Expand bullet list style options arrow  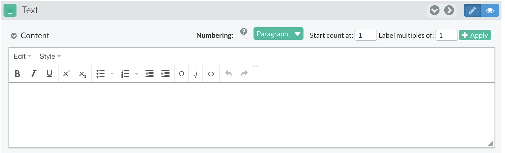[x=112, y=74]
